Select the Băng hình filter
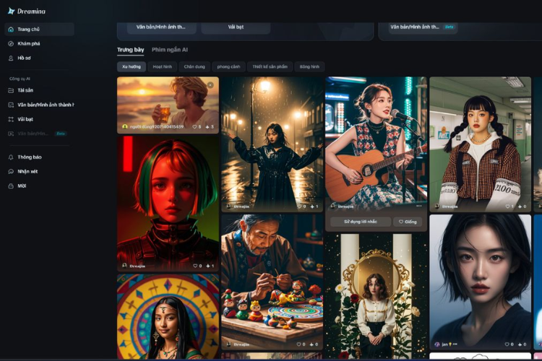 309,66
